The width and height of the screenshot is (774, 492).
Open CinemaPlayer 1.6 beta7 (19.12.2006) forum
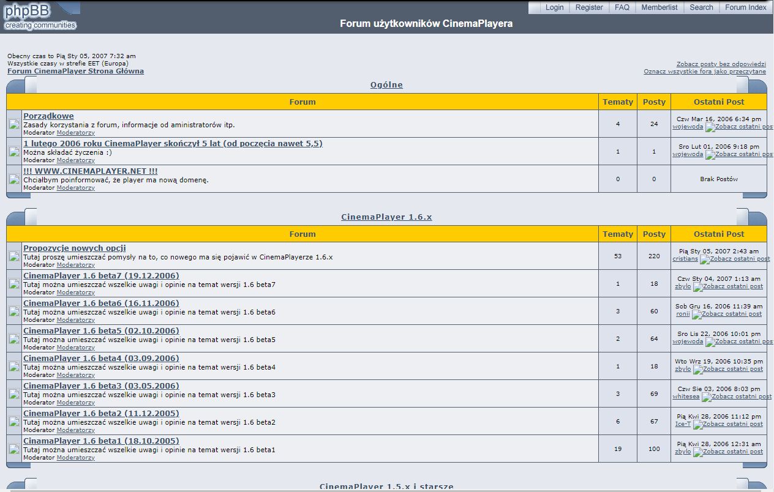[x=101, y=275]
